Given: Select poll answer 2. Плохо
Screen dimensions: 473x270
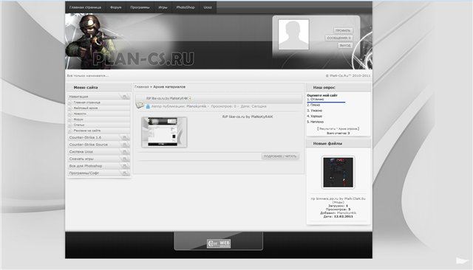Looking at the screenshot, I should coord(313,105).
